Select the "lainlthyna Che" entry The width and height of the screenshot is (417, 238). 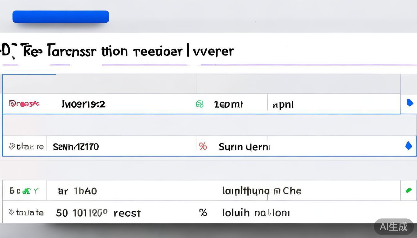click(x=262, y=191)
